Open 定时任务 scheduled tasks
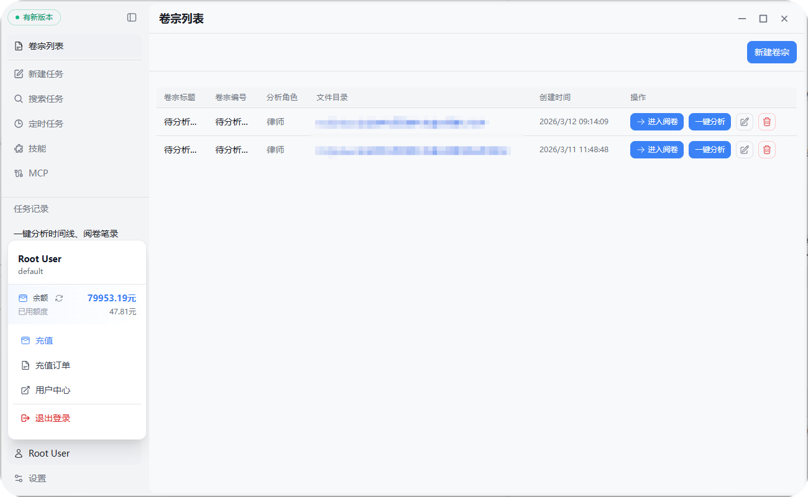Screen dimensions: 808x497 (45, 124)
